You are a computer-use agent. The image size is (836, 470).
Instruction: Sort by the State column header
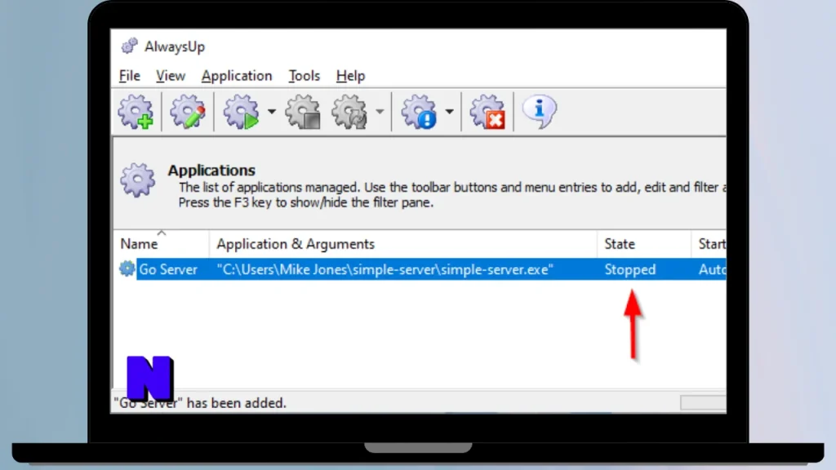coord(644,243)
